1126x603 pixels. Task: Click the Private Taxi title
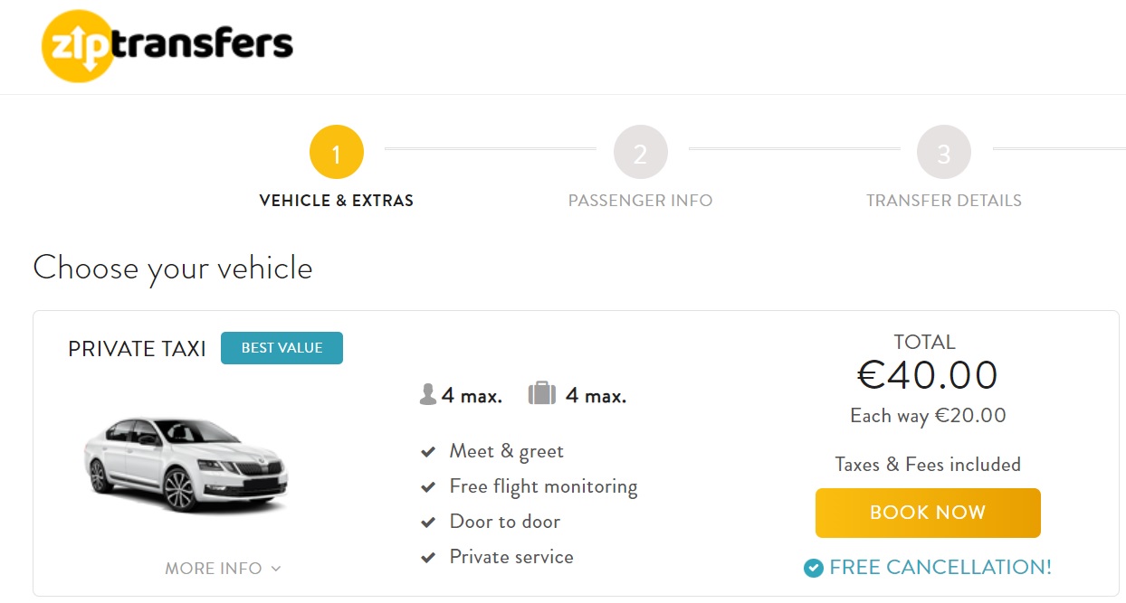tap(138, 349)
